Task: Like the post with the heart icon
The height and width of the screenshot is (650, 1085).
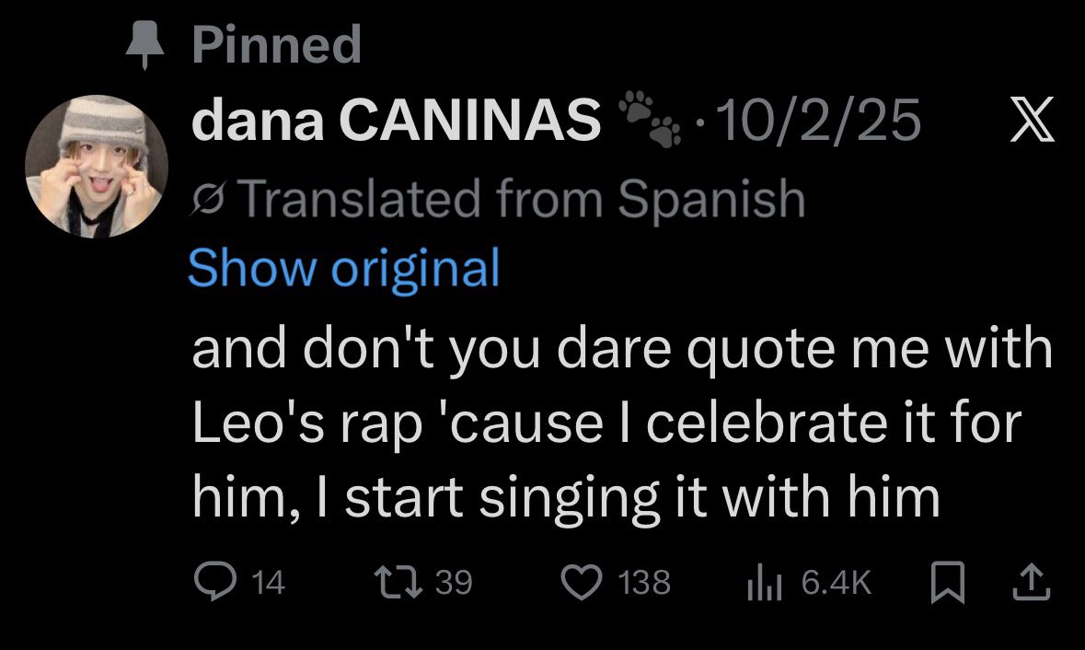Action: [x=581, y=582]
